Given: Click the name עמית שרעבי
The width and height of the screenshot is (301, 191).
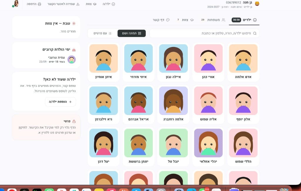Looking at the screenshot, I should click(x=56, y=58).
